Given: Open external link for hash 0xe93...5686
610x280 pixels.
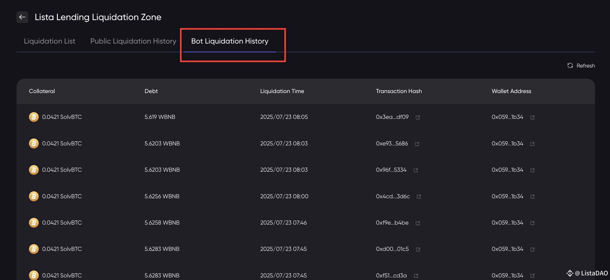Looking at the screenshot, I should coord(417,144).
